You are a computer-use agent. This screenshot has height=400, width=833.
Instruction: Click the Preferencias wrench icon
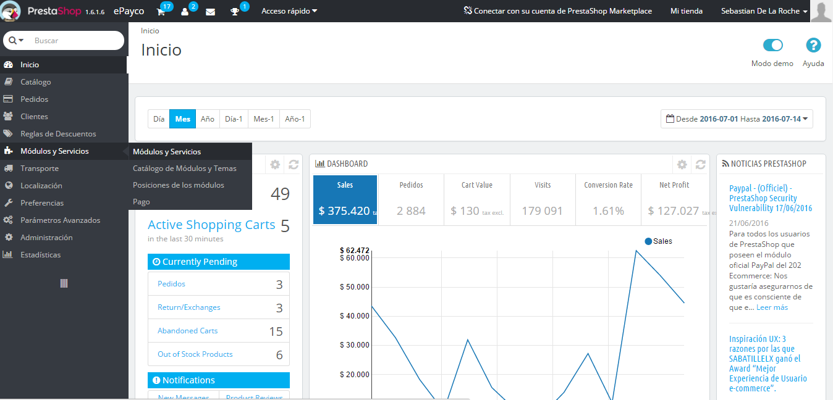tap(8, 203)
